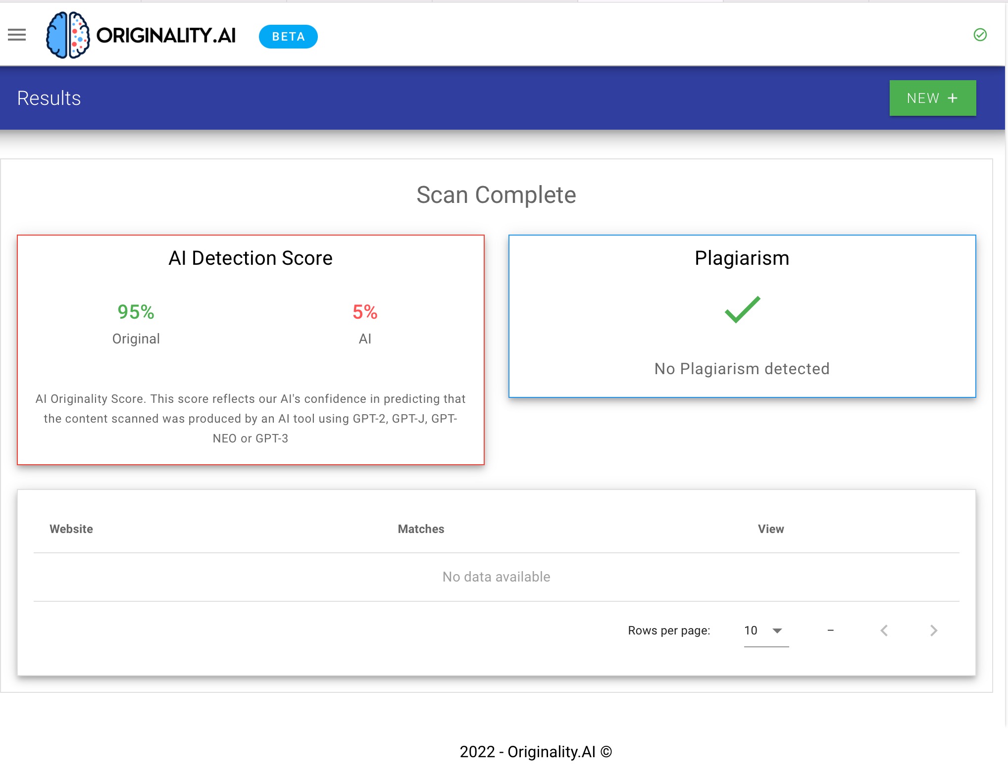Click the Results page heading
1008x777 pixels.
coord(49,98)
